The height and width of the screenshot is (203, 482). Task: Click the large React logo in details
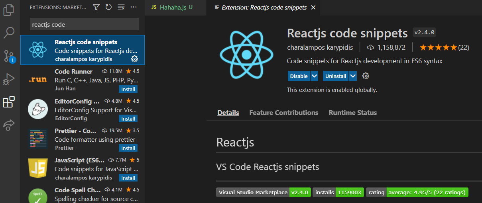point(246,55)
